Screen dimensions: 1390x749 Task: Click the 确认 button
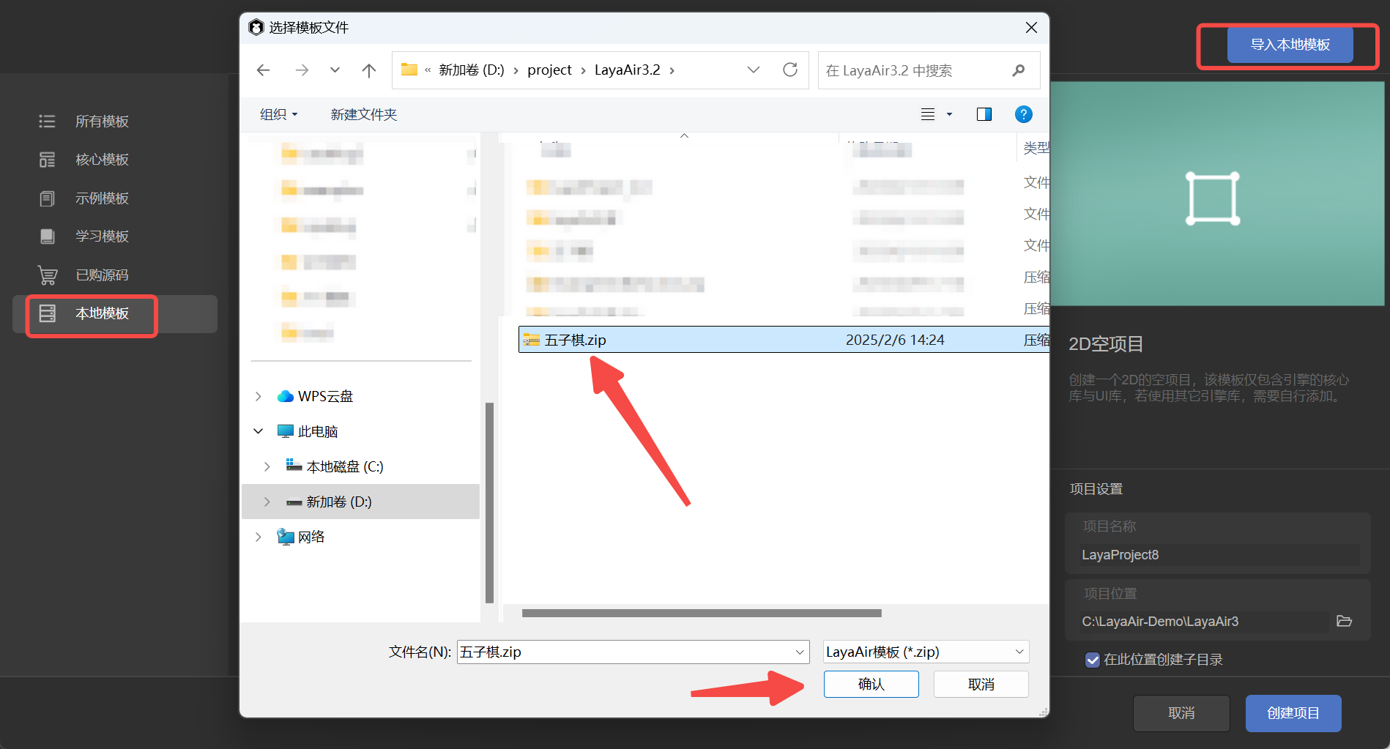(871, 684)
